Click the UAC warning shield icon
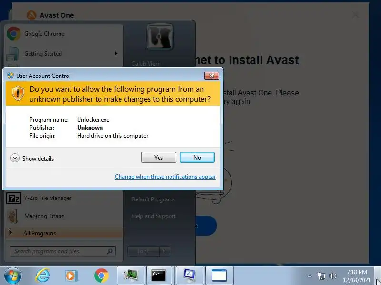 (18, 93)
